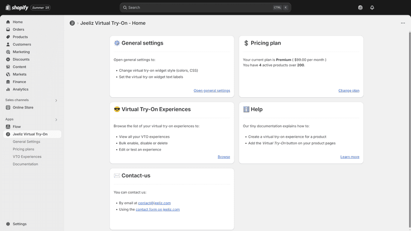411x231 pixels.
Task: Open Customers in sidebar
Action: click(x=22, y=44)
